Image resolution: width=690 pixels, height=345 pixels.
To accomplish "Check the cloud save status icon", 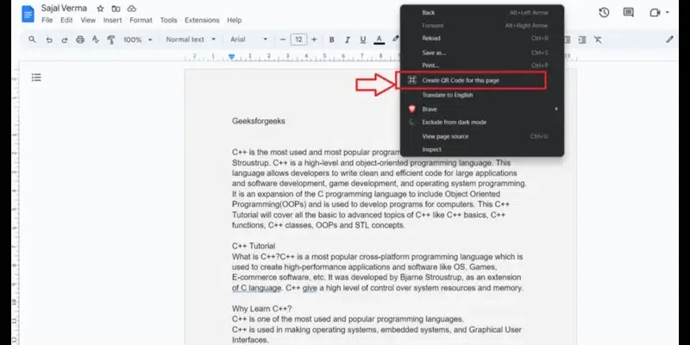I will (132, 9).
